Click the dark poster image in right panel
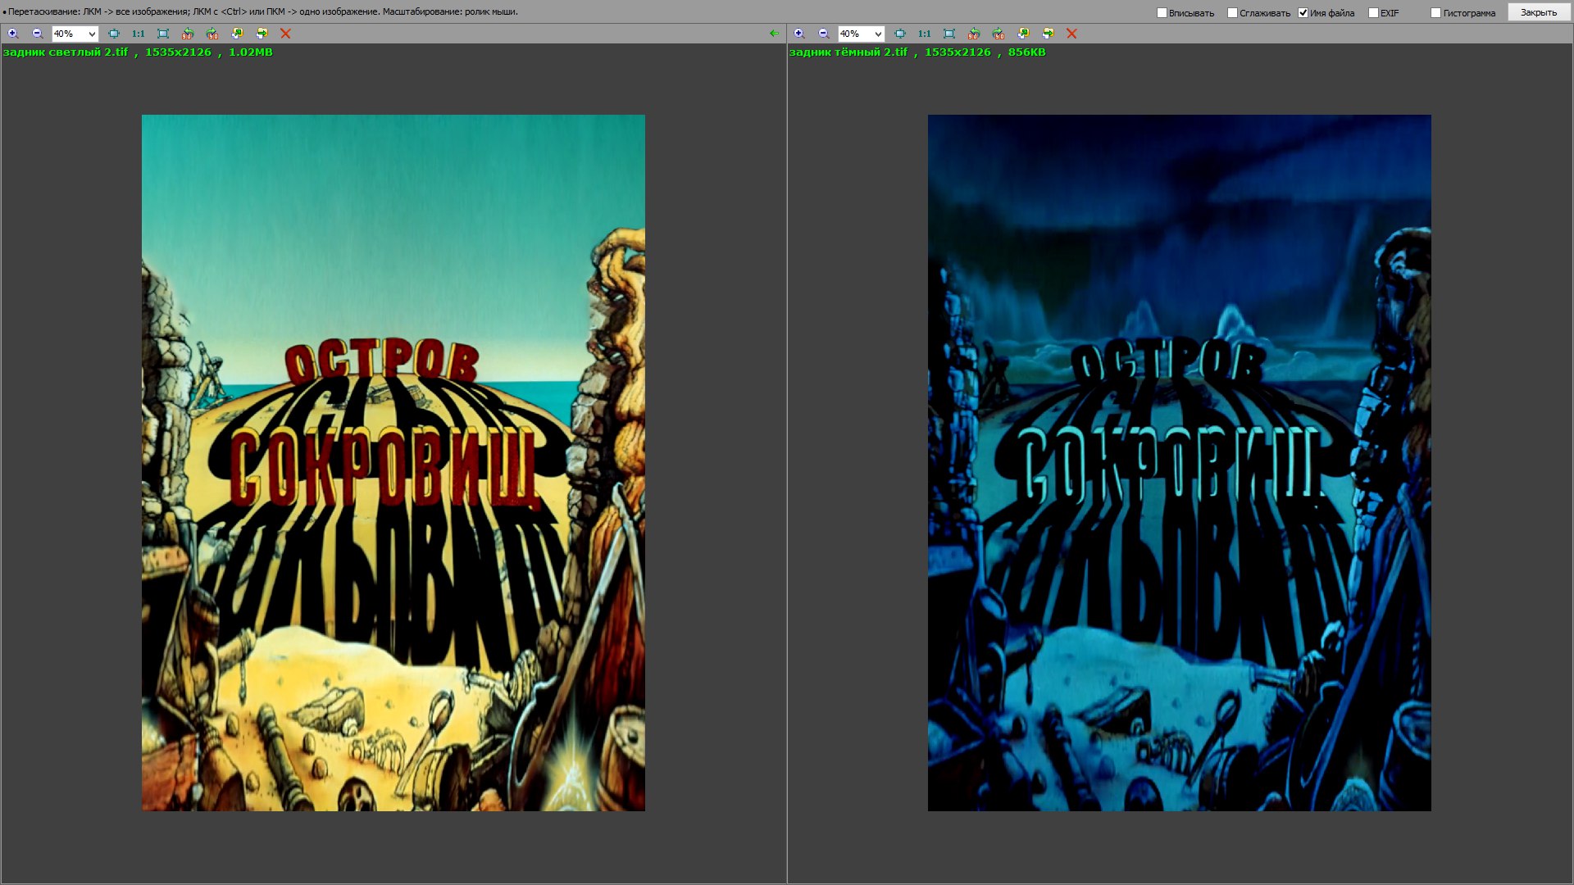 [x=1180, y=463]
